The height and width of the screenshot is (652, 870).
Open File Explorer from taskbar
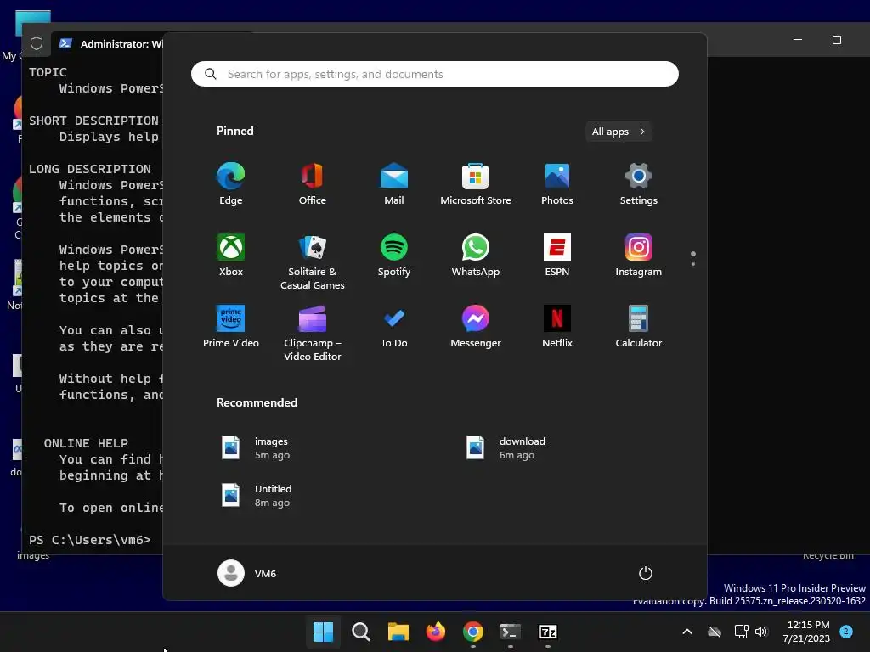coord(398,632)
